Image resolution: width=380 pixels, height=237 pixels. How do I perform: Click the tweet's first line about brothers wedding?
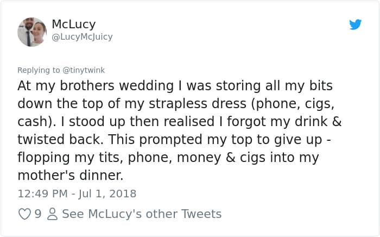[175, 86]
